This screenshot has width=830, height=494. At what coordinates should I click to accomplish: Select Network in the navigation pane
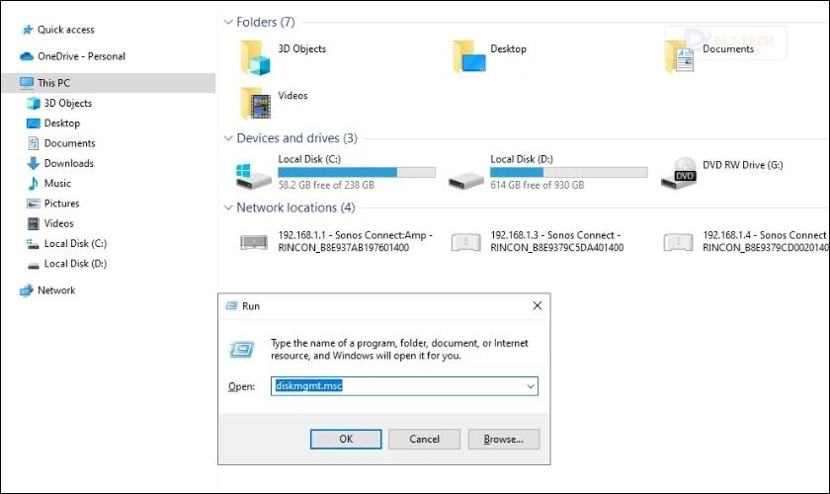(x=55, y=290)
